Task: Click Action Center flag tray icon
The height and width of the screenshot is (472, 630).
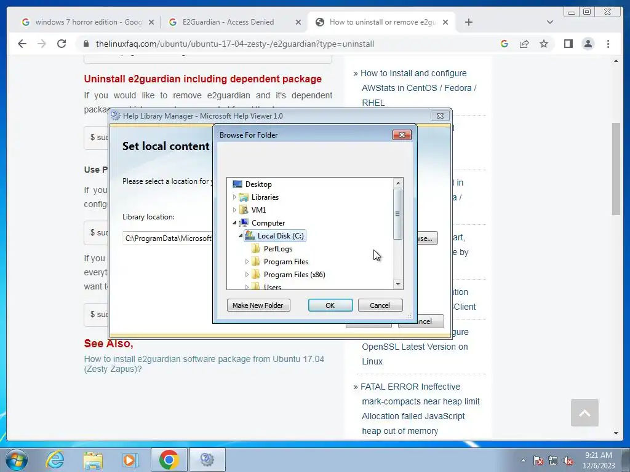Action: tap(538, 460)
